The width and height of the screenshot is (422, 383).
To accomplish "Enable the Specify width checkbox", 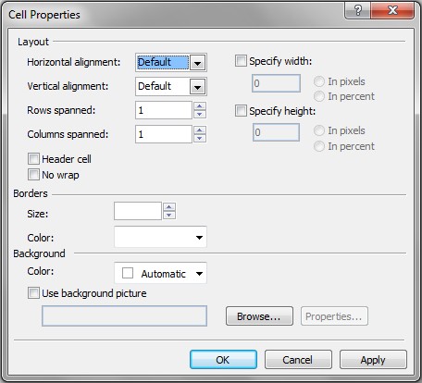I will tap(241, 61).
